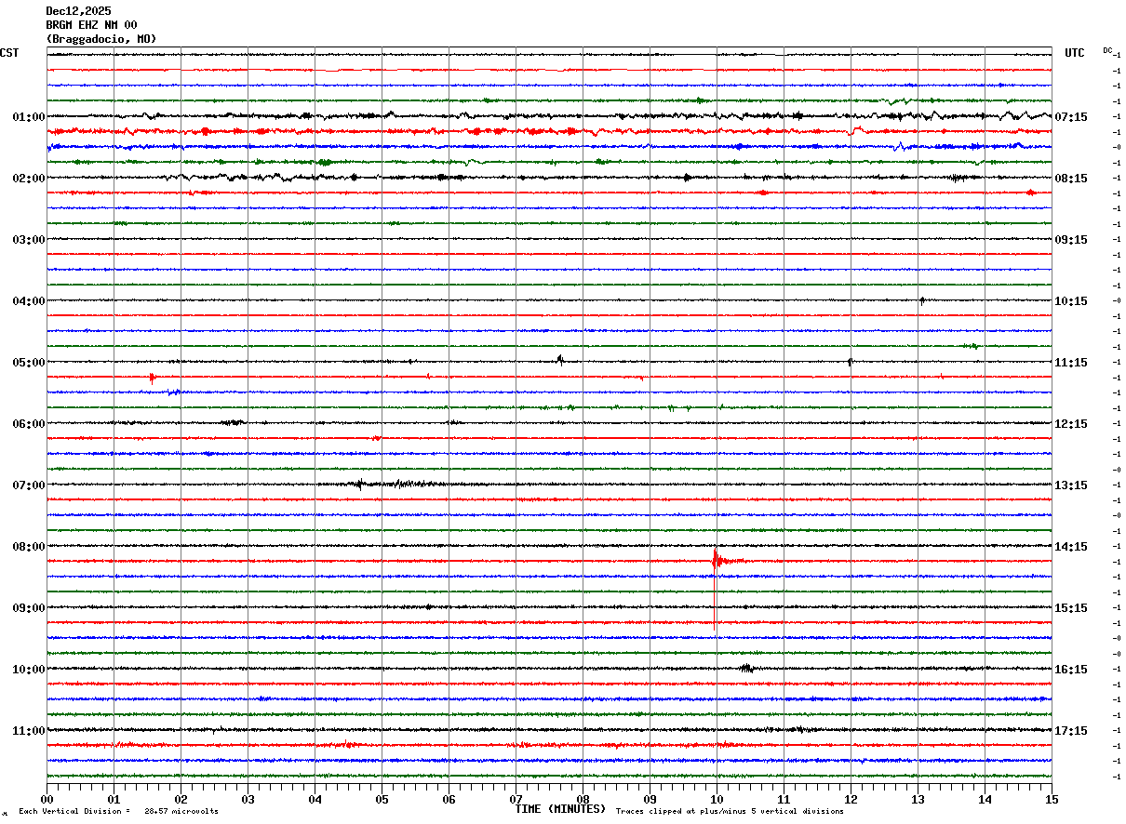Click the CST timezone header

pos(9,53)
